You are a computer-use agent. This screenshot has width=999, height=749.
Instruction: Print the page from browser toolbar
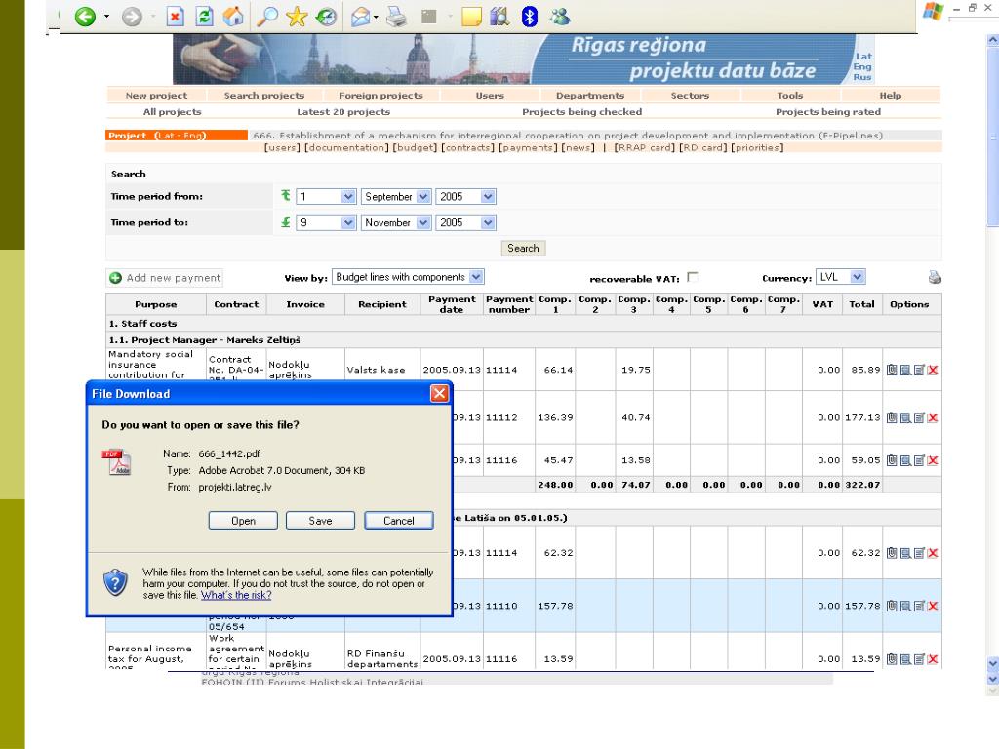coord(396,17)
